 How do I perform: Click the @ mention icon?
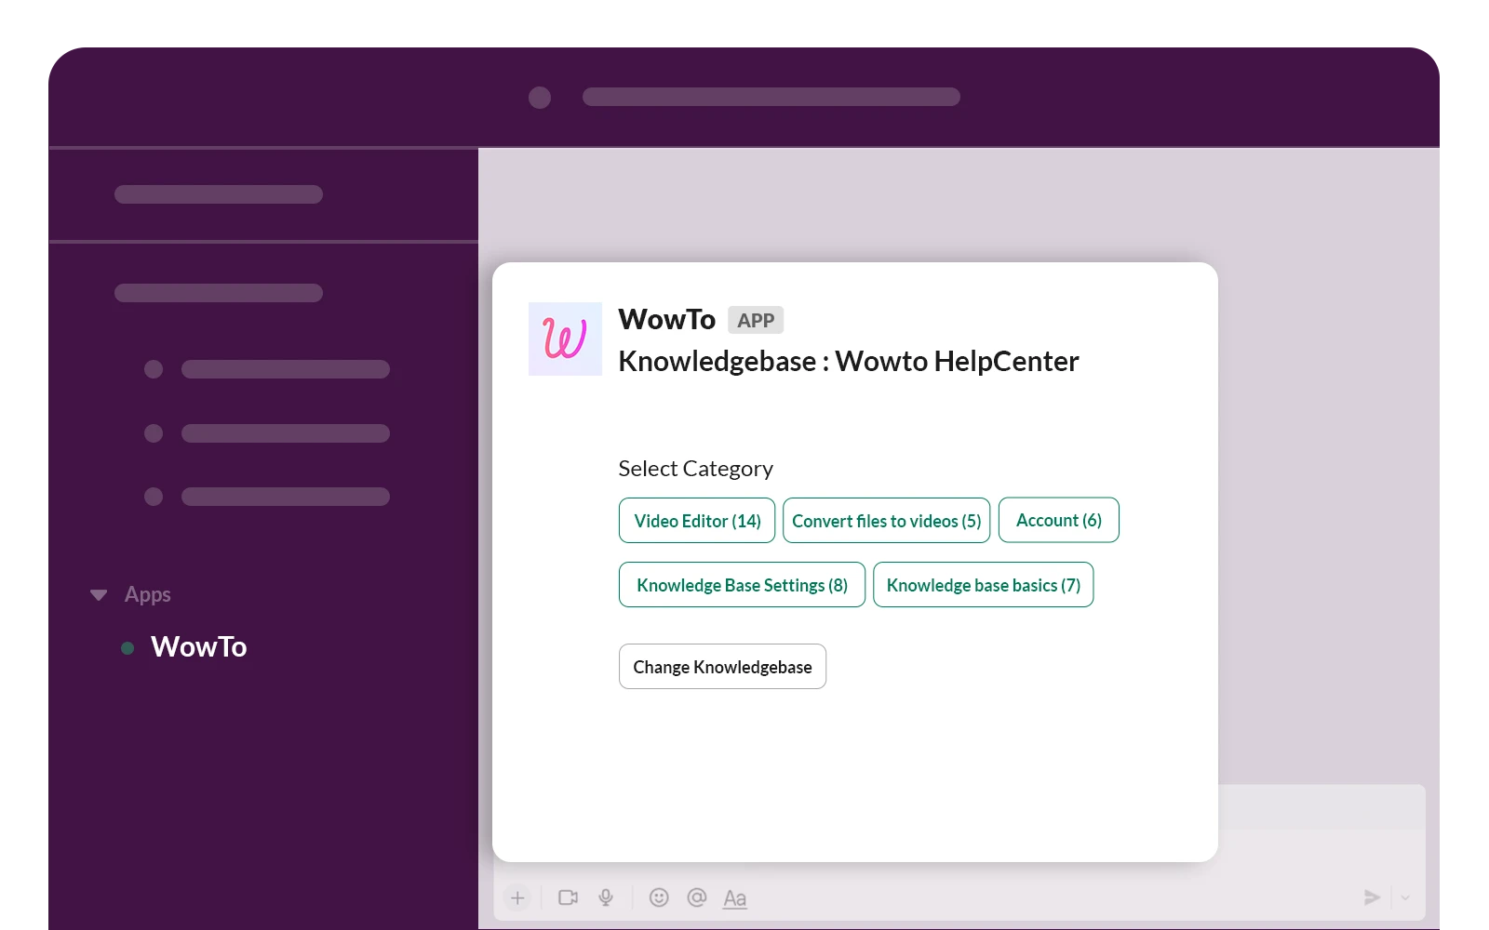(695, 897)
